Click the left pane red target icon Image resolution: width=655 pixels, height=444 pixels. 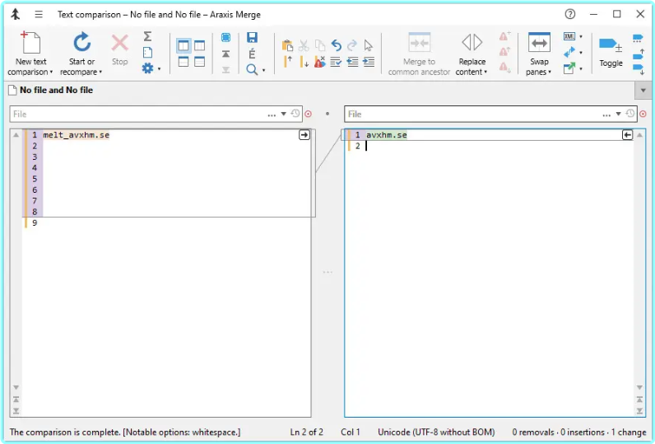click(x=309, y=114)
